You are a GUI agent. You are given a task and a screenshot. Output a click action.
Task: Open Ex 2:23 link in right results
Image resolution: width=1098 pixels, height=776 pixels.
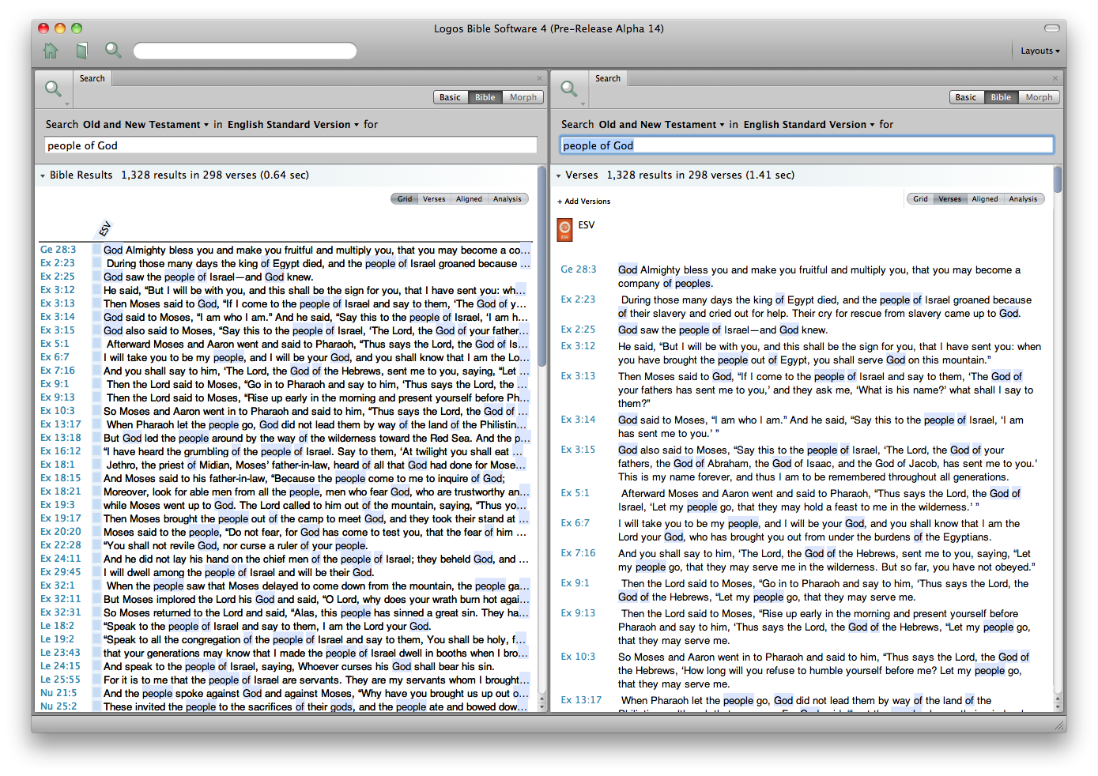click(x=578, y=299)
